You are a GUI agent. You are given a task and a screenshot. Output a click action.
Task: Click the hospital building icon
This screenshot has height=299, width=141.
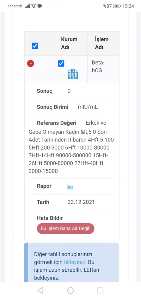[73, 74]
